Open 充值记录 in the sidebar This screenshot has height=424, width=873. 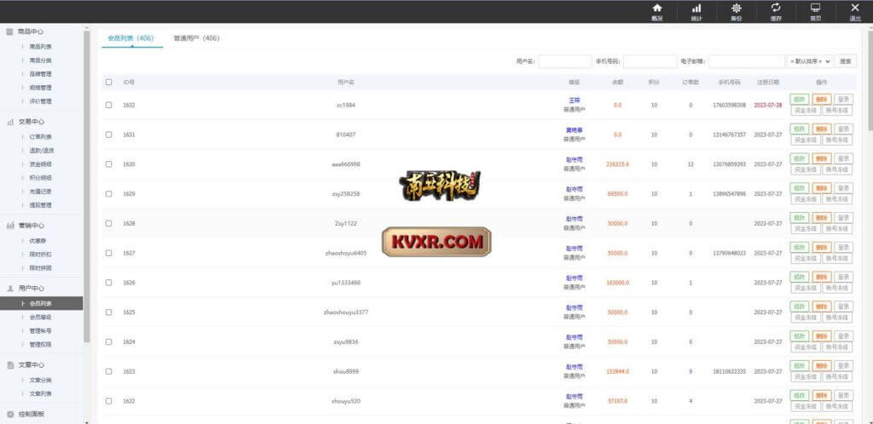click(41, 192)
